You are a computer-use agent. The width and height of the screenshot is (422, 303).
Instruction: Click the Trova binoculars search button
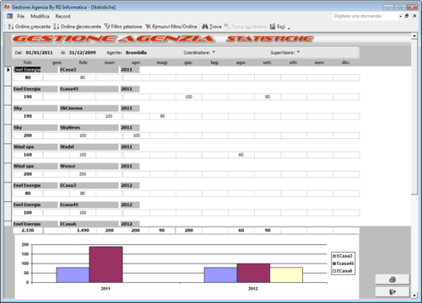(212, 27)
